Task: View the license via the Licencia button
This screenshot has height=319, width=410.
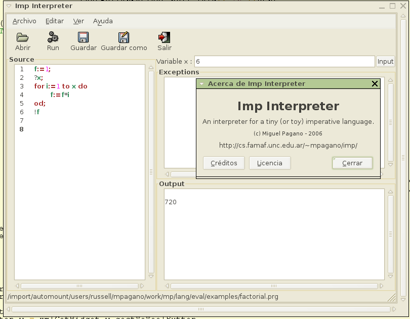Action: (x=270, y=163)
